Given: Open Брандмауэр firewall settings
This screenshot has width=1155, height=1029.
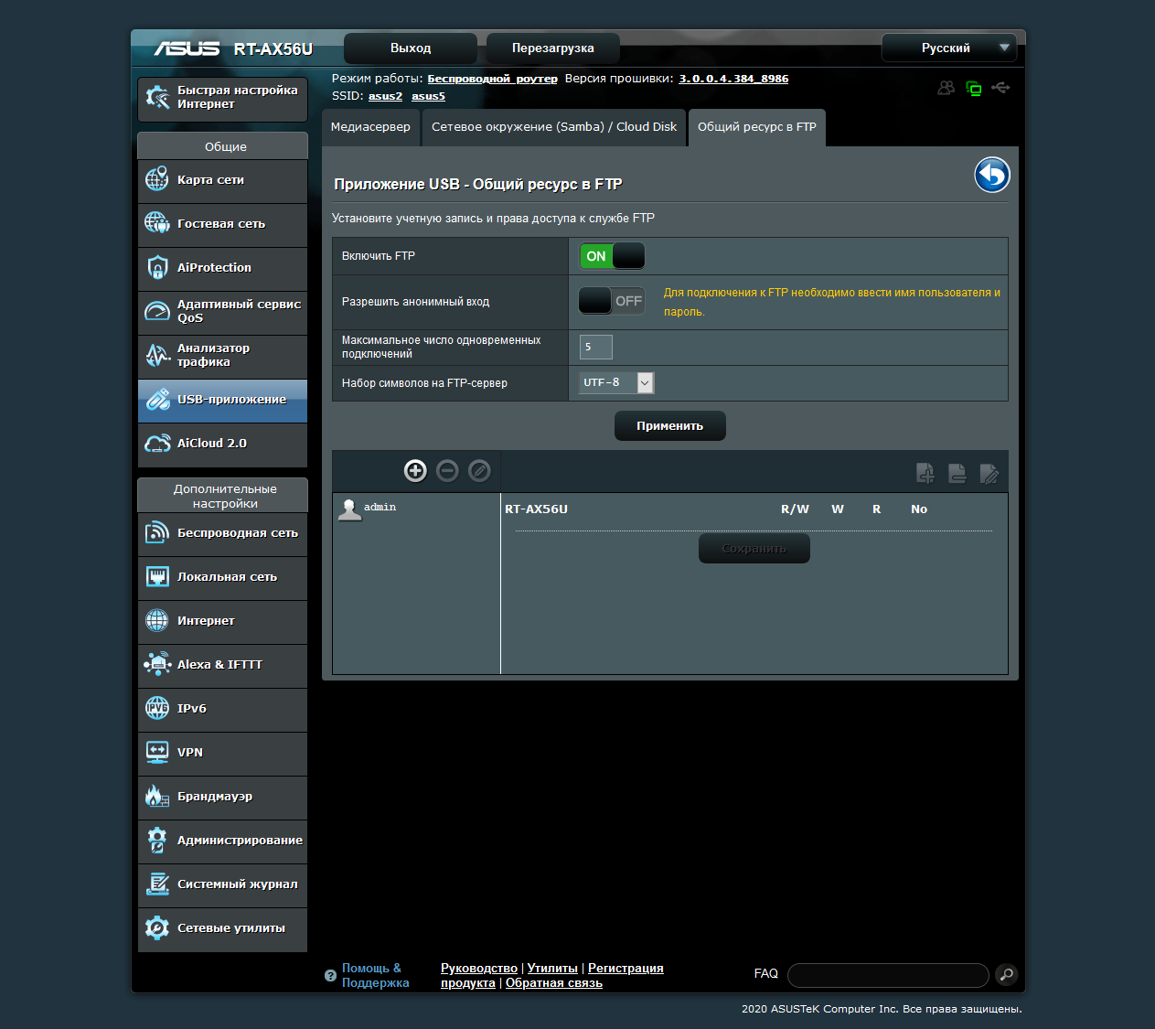Looking at the screenshot, I should point(222,797).
